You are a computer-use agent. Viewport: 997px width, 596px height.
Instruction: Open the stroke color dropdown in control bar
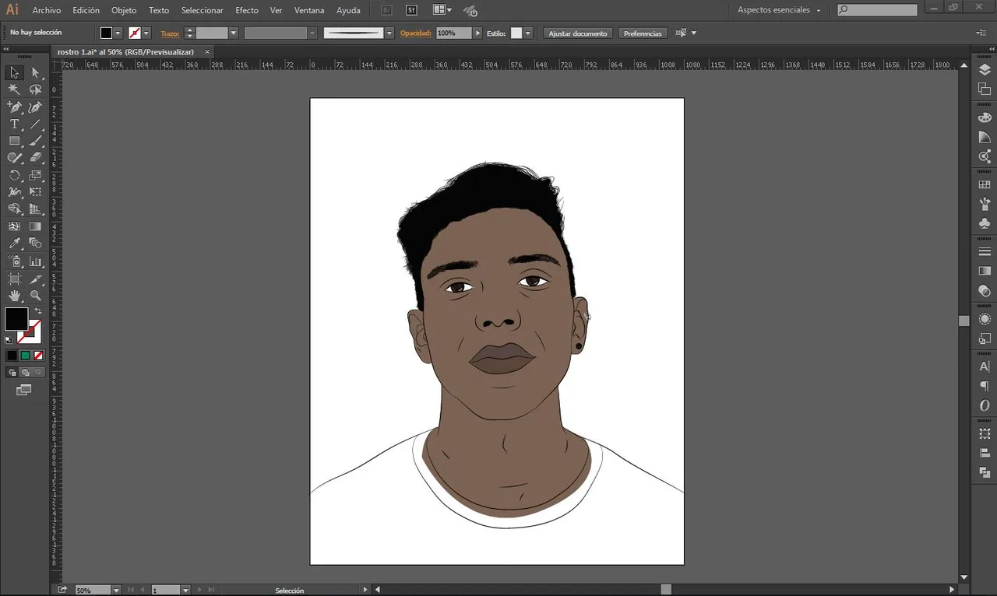coord(146,33)
